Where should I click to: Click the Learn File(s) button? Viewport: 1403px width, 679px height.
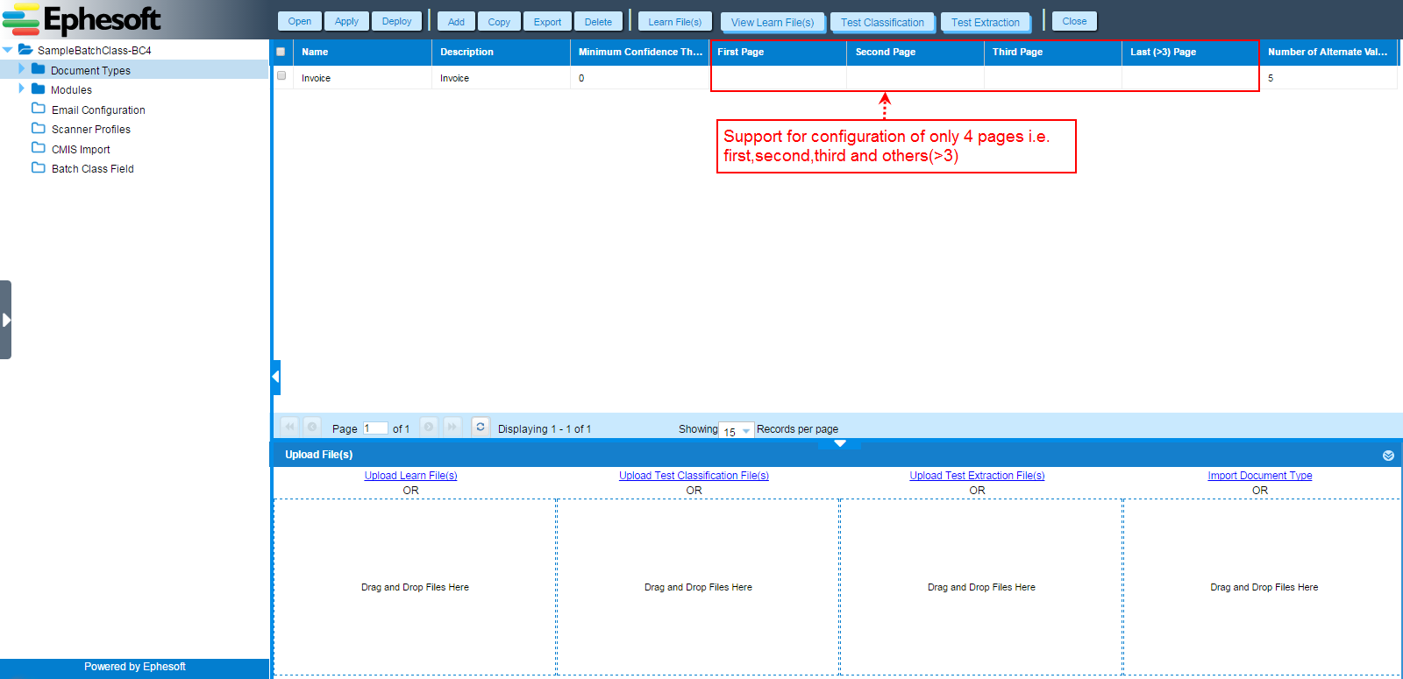pos(675,22)
